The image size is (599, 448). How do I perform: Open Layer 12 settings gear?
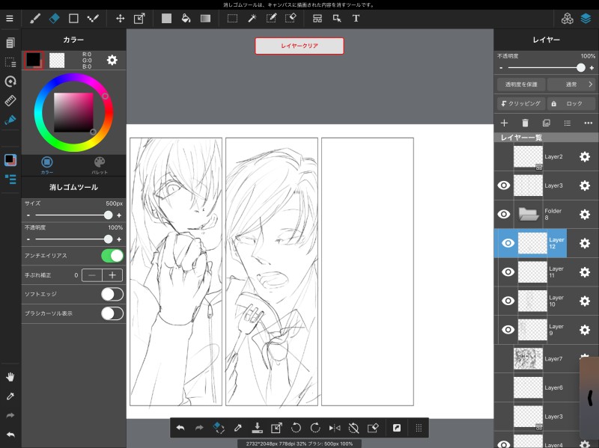[x=585, y=243]
